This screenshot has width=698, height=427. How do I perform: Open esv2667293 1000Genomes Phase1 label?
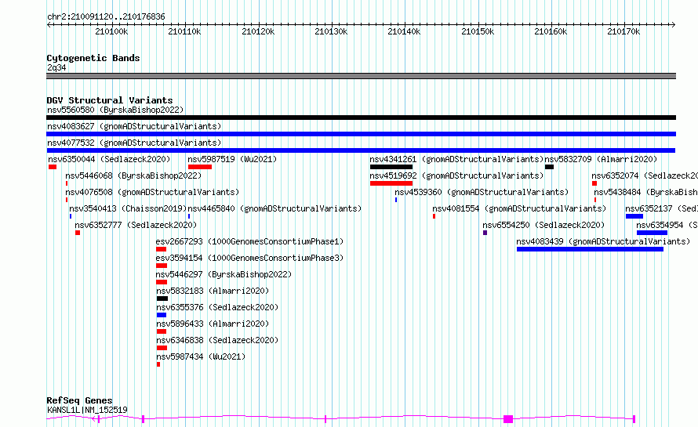click(x=249, y=241)
